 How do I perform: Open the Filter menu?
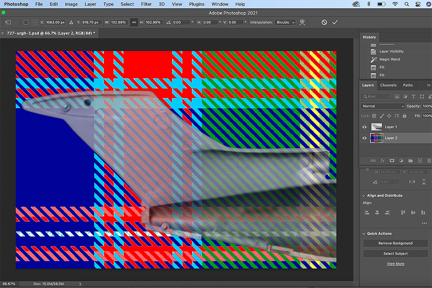[x=146, y=4]
